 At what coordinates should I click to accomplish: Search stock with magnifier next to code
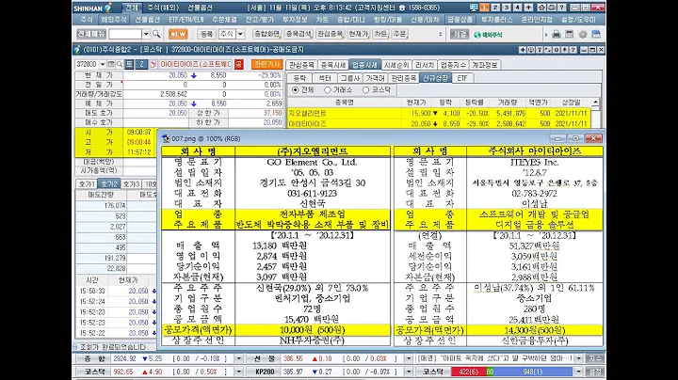pyautogui.click(x=120, y=64)
